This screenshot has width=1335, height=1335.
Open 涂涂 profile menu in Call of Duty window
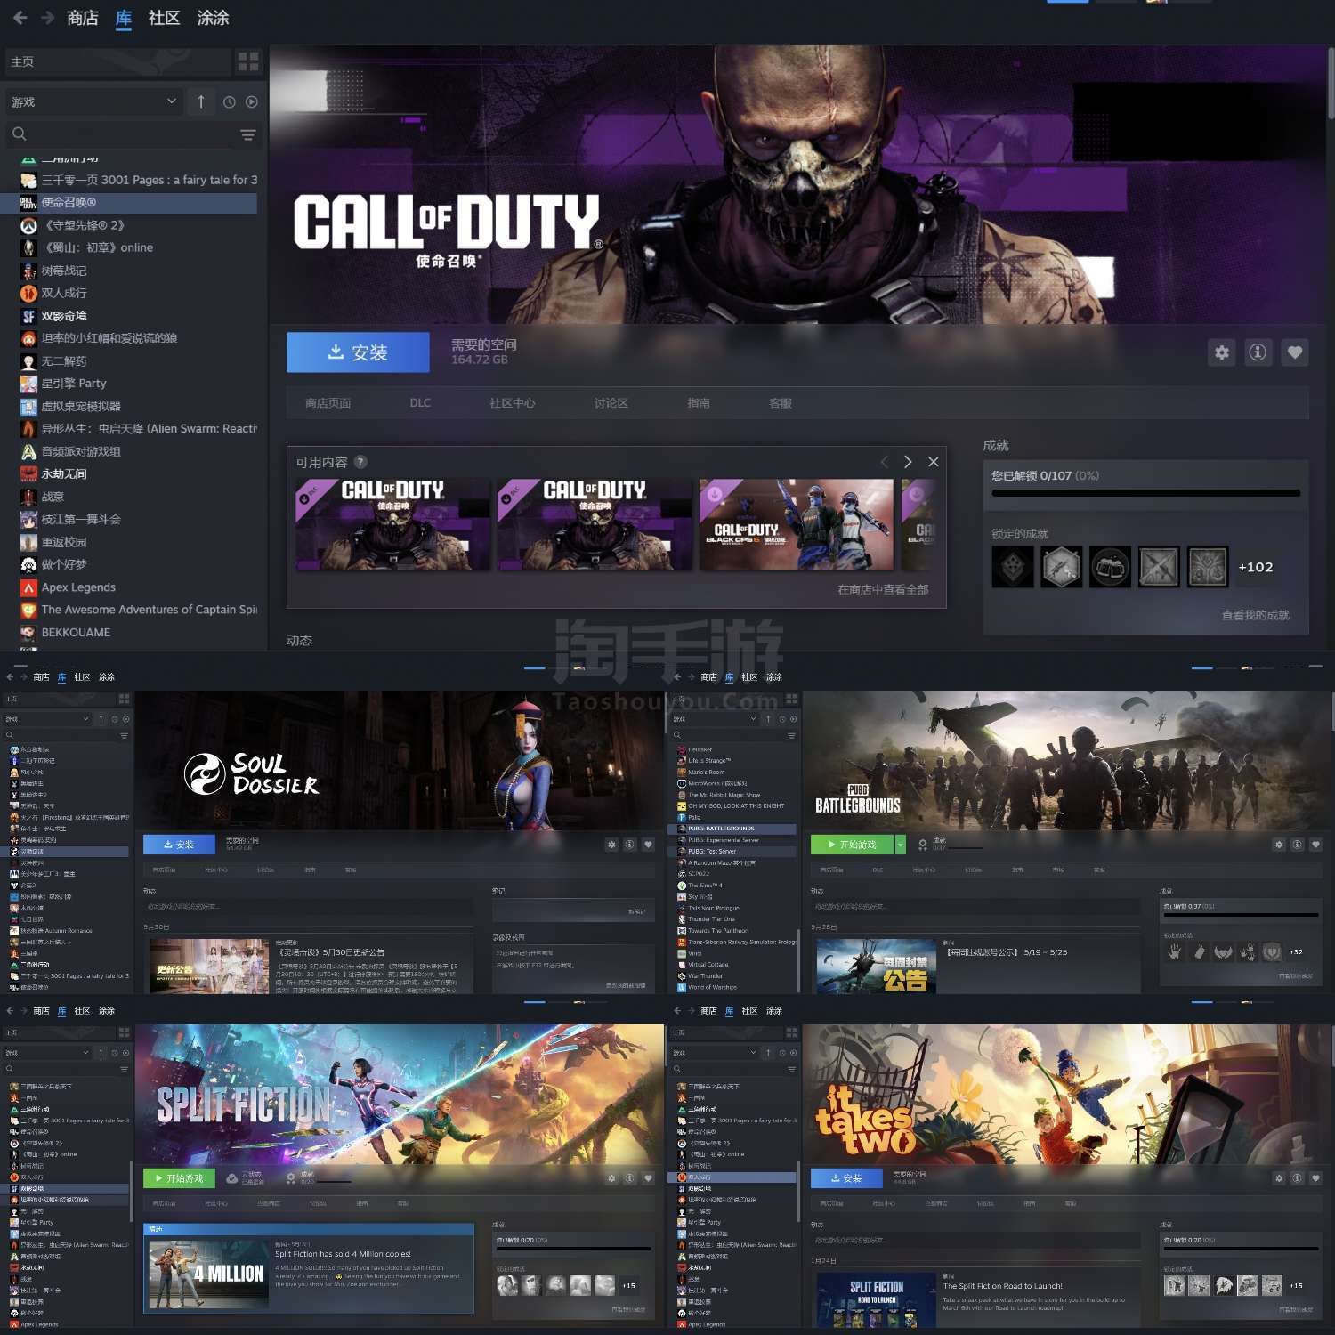[x=213, y=18]
